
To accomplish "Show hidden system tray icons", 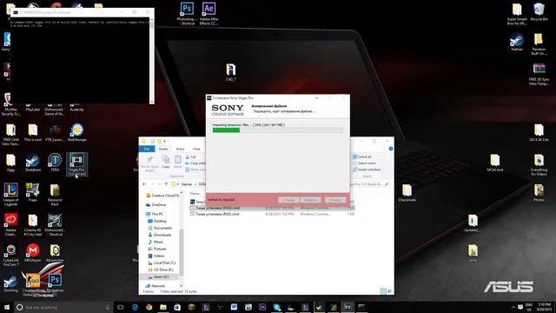I will pos(513,307).
